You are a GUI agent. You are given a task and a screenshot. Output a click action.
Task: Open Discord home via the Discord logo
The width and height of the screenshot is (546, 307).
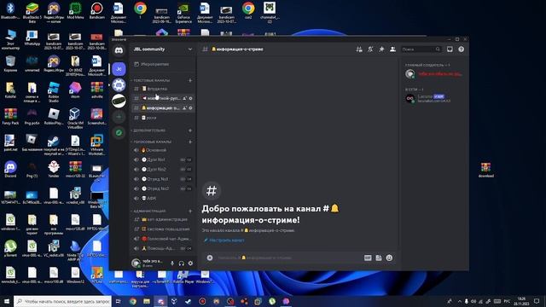click(119, 50)
